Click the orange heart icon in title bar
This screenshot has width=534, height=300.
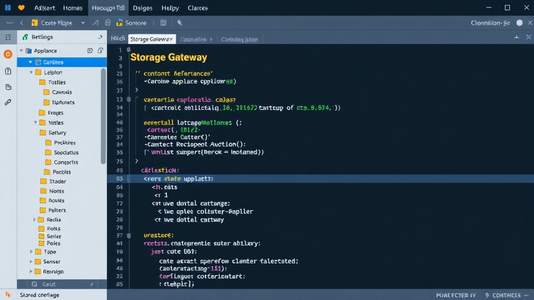[21, 7]
